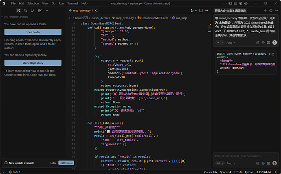The image size is (281, 174).
Task: Switch to the mcp_demo.py editor tab
Action: pyautogui.click(x=81, y=11)
